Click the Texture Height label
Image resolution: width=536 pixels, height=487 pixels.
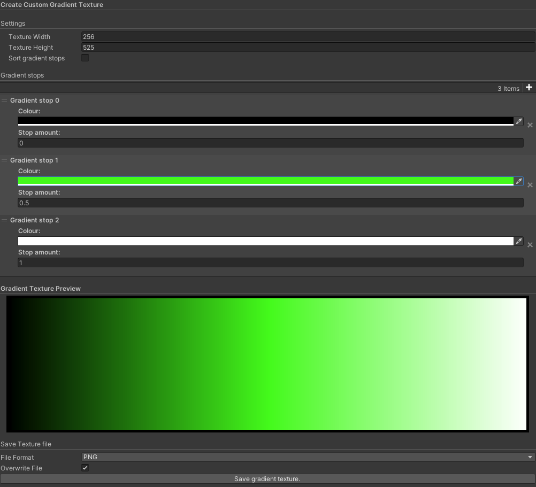pyautogui.click(x=31, y=48)
